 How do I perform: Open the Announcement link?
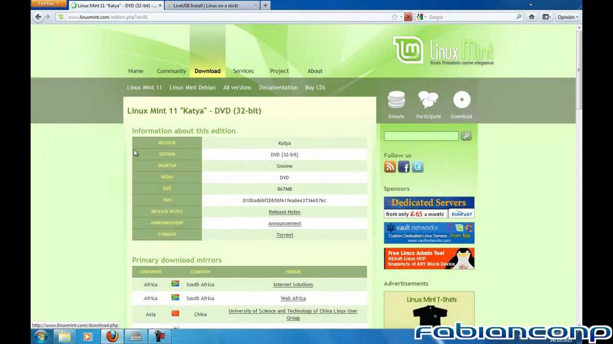284,224
